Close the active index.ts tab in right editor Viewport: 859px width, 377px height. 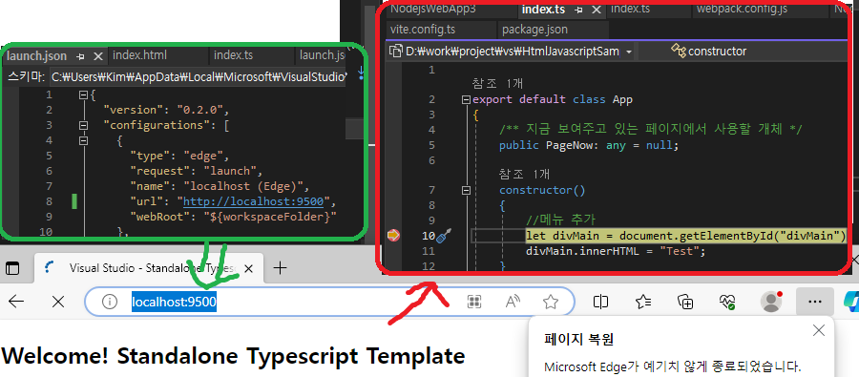596,10
